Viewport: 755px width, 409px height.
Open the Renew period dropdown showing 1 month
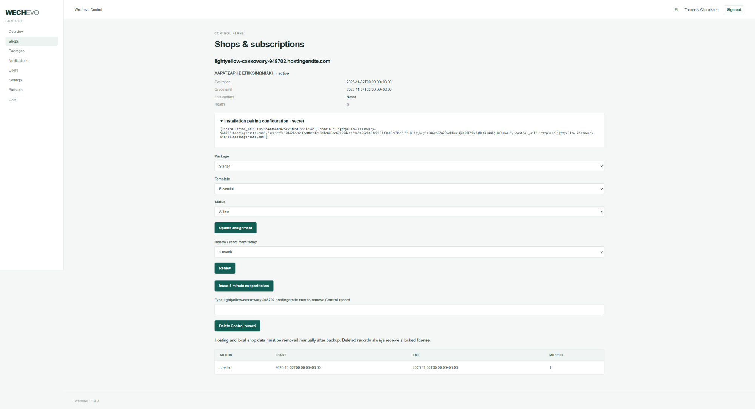(409, 252)
